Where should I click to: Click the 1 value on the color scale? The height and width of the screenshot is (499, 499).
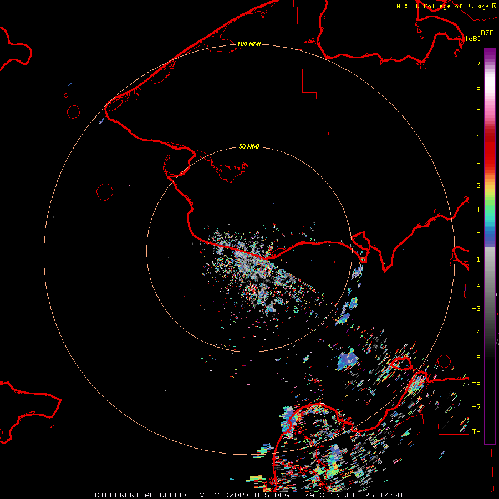[478, 210]
